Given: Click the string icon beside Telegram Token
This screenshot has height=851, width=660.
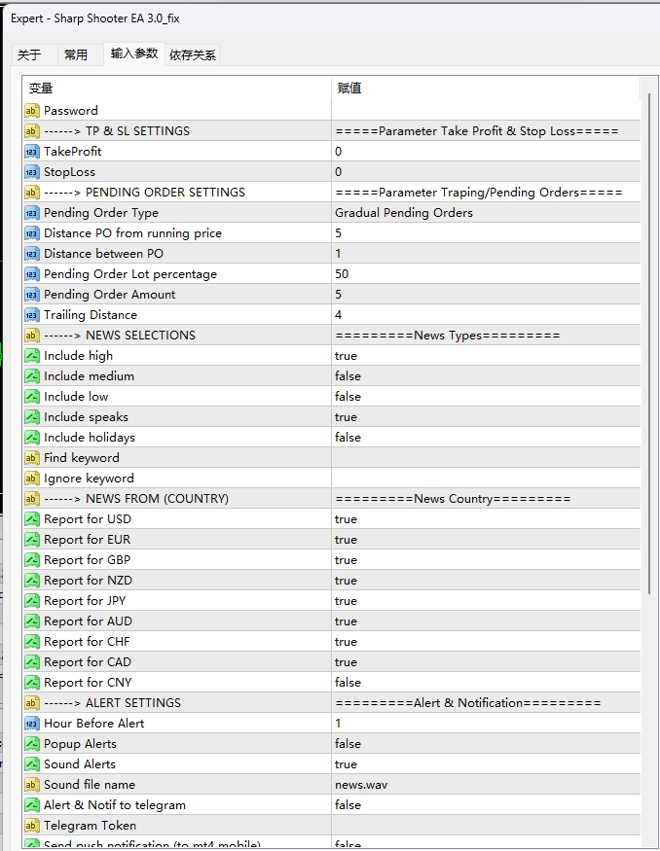Looking at the screenshot, I should point(31,826).
